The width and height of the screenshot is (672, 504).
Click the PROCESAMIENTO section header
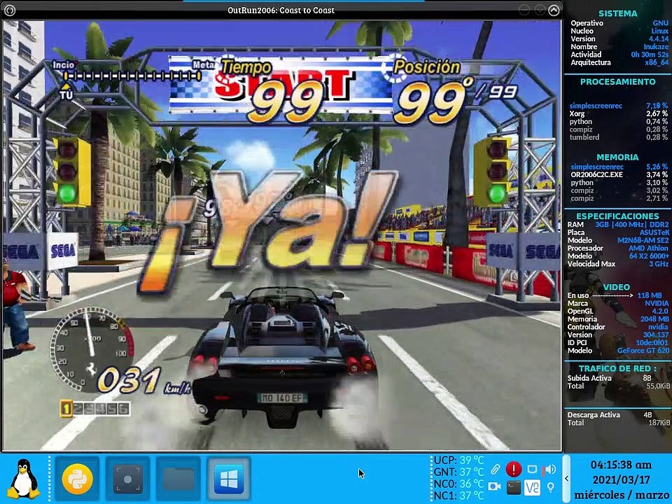[x=617, y=81]
